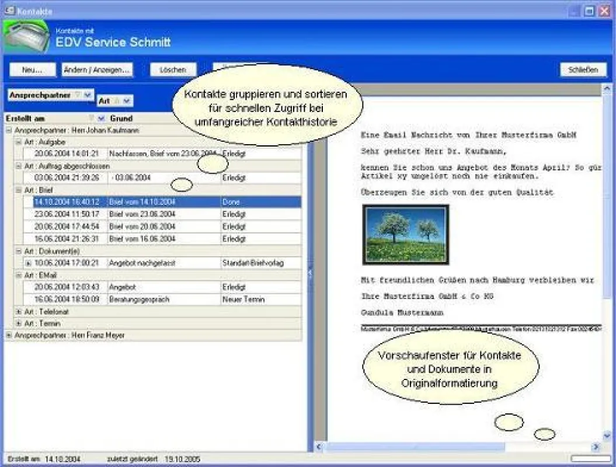Open the Erstellt am column filter dropdown
Screen dimensions: 616x467
[102, 119]
